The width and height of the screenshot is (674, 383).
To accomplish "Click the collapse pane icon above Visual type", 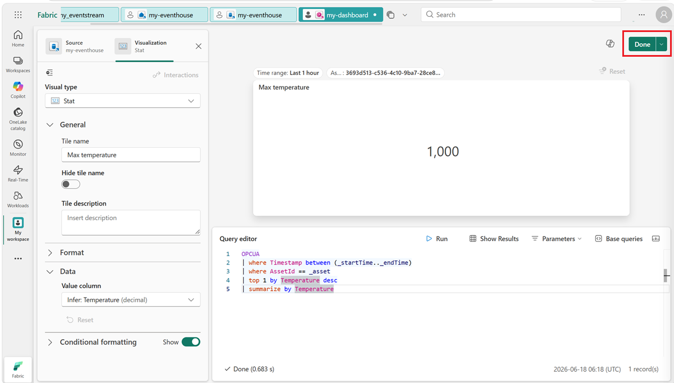I will (x=50, y=73).
